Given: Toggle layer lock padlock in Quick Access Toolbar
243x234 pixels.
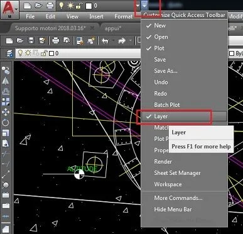Looking at the screenshot, I should coord(78,6).
